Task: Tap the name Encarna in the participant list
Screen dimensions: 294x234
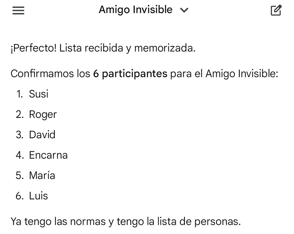Action: coord(48,155)
